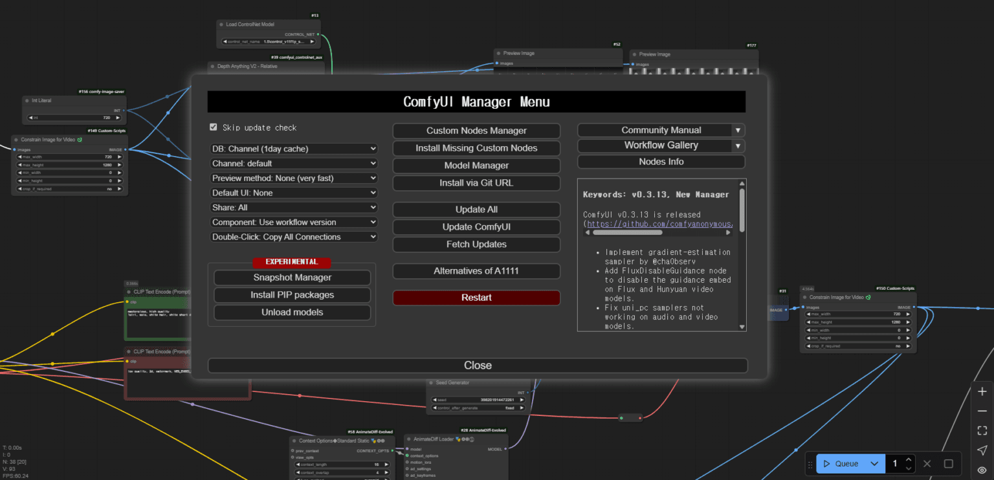
Task: Click the paper-plane select mode icon
Action: (x=982, y=450)
